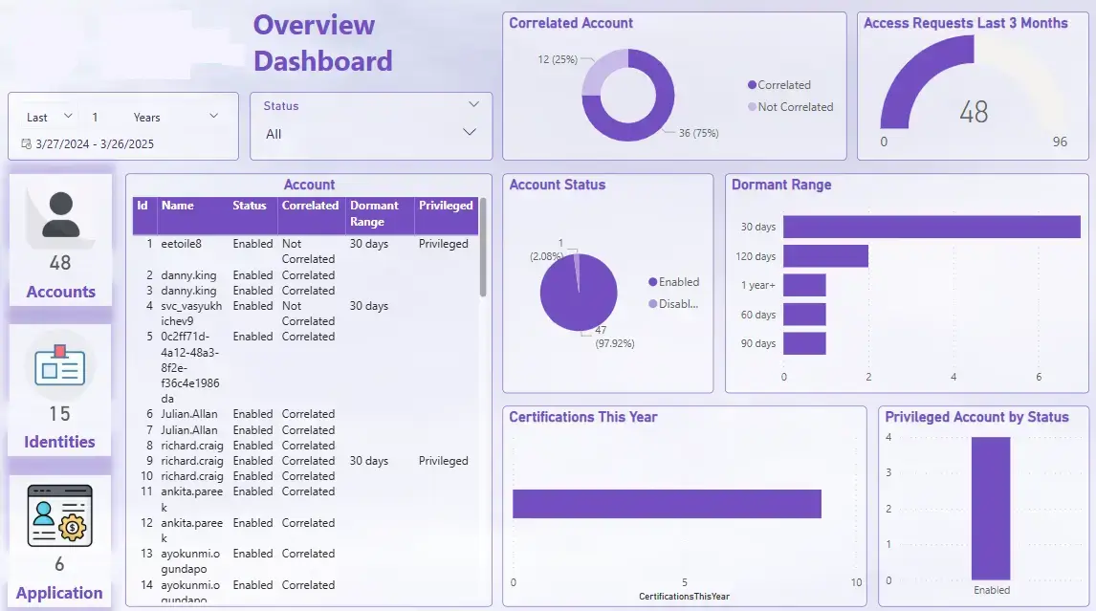Click the Enabled bar in Privileged Account chart
Image resolution: width=1096 pixels, height=611 pixels.
tap(991, 509)
